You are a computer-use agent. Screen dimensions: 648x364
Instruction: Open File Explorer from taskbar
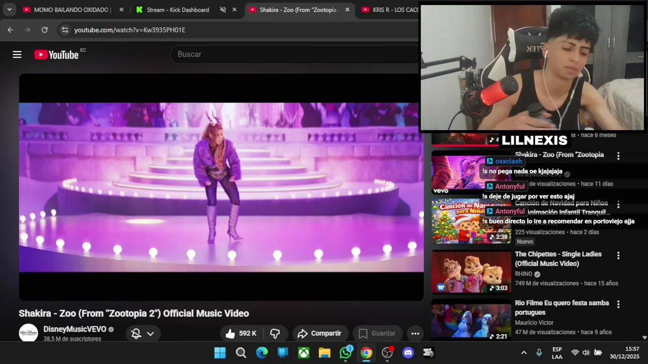tap(325, 353)
